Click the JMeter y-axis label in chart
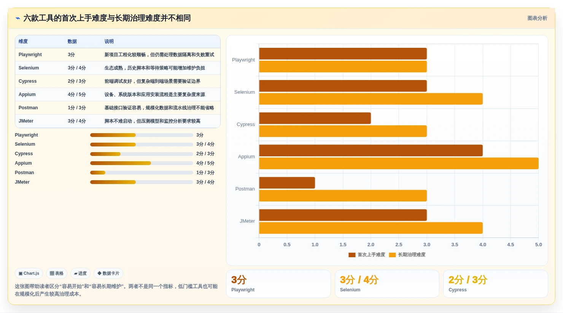 (x=247, y=221)
